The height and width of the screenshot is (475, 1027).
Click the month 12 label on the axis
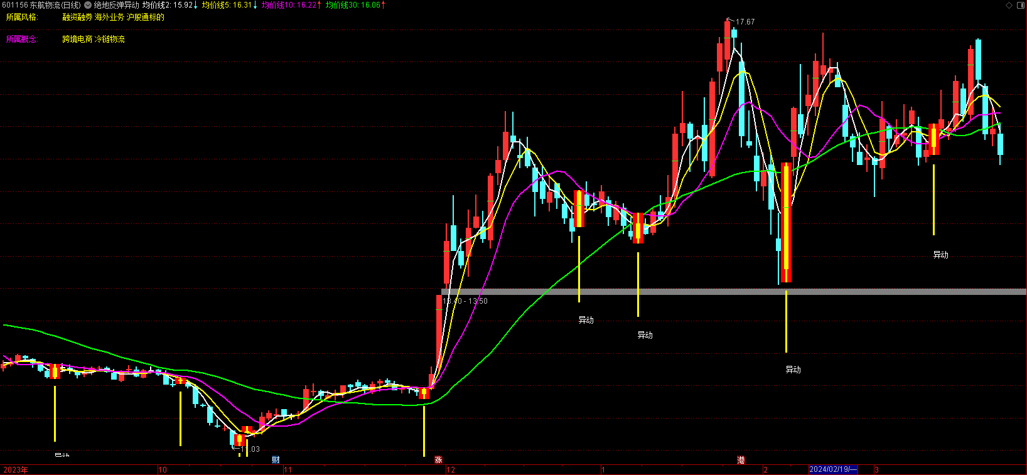tap(451, 469)
